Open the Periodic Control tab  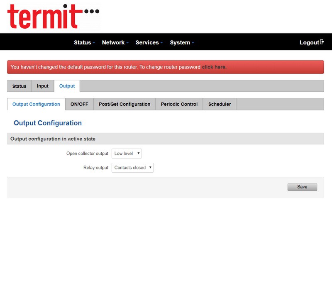tap(179, 104)
